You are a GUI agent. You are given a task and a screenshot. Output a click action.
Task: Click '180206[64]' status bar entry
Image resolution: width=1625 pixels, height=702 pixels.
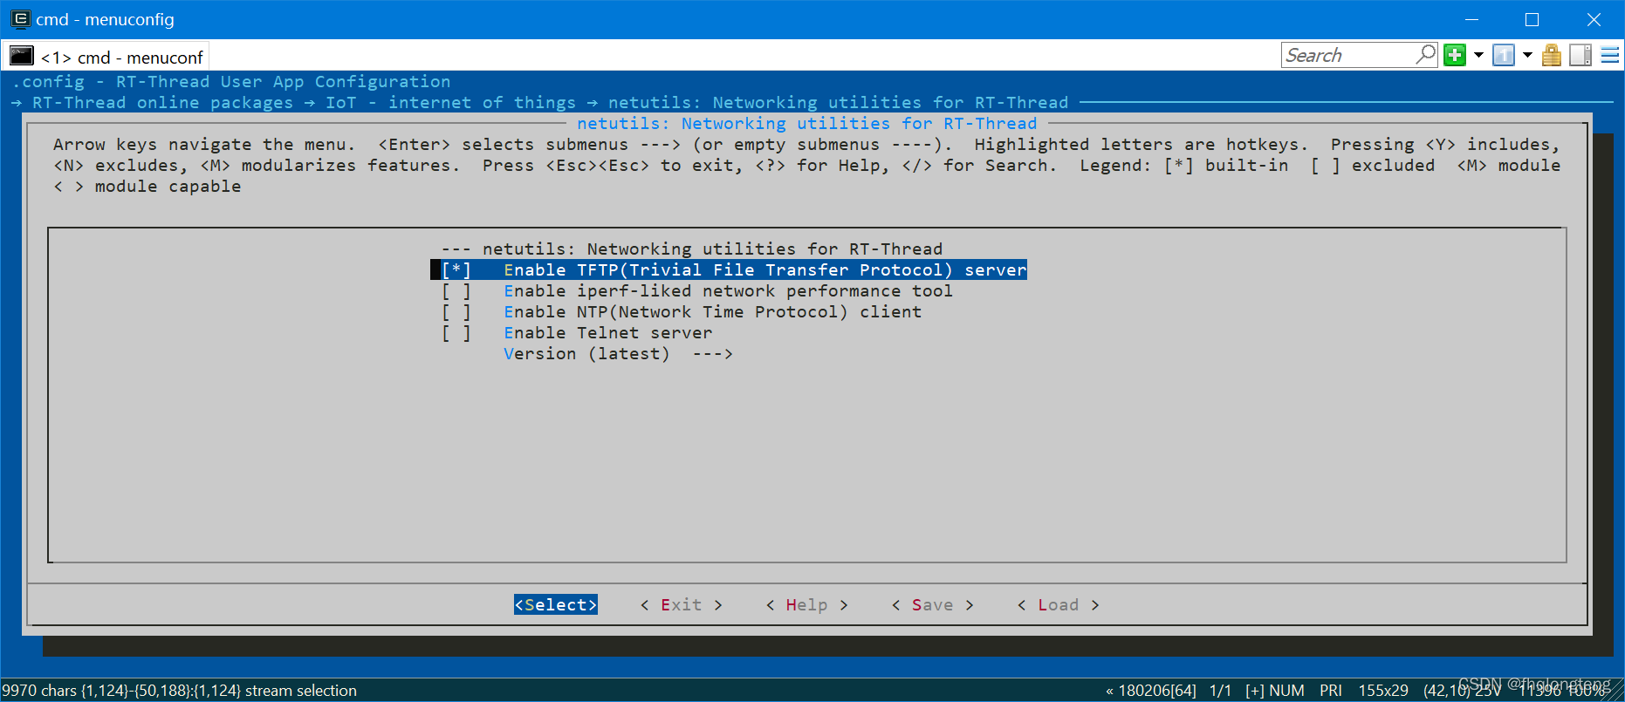coord(1157,691)
